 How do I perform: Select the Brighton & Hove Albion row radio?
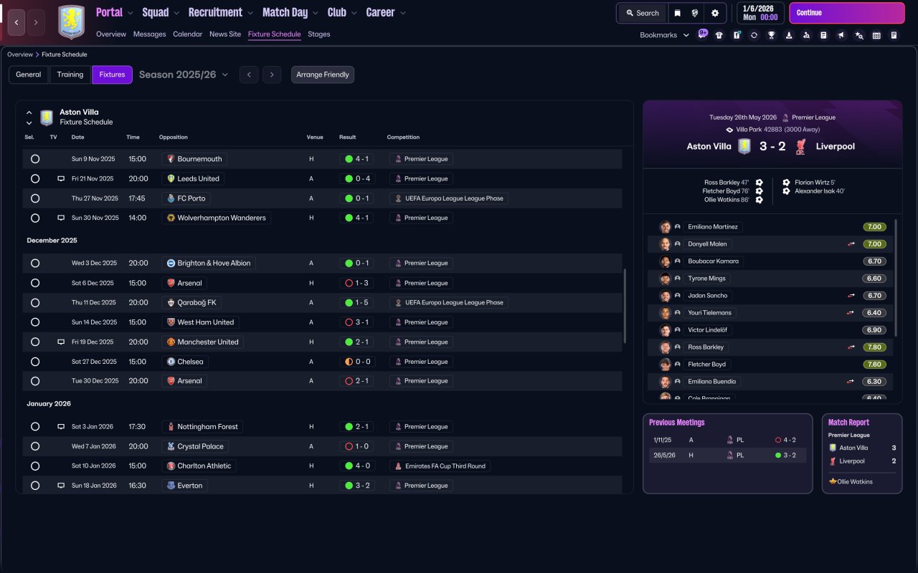(x=35, y=264)
